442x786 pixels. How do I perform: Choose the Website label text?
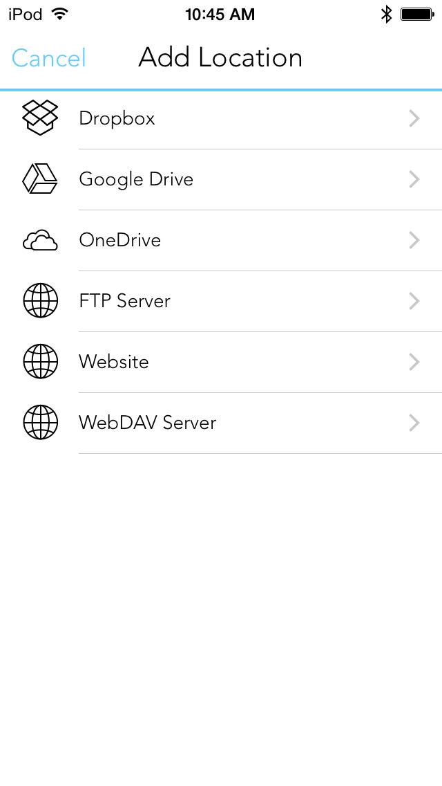(114, 362)
